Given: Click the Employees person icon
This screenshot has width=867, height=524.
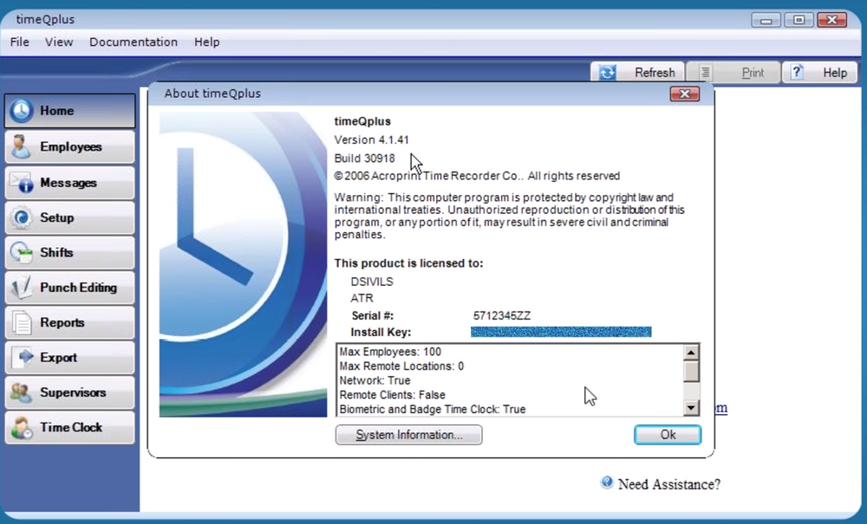Looking at the screenshot, I should (21, 147).
